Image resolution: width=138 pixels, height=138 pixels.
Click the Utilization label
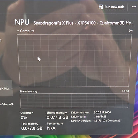(x=27, y=113)
